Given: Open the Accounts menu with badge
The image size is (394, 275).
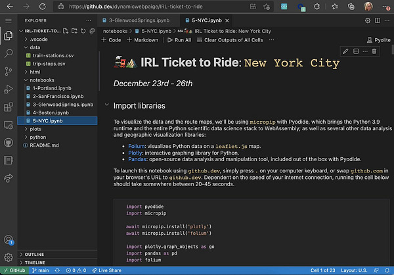Looking at the screenshot, I should click(x=9, y=239).
